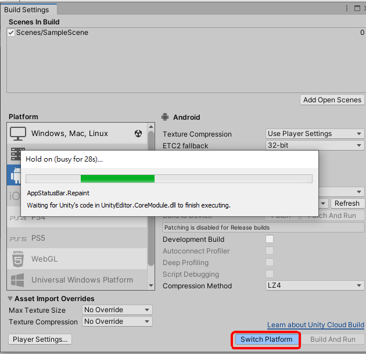This screenshot has width=366, height=354.
Task: Click the scene index 0 value
Action: point(362,33)
